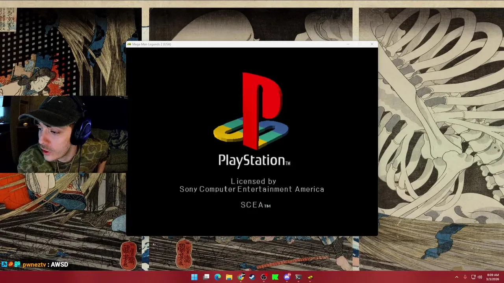Launch Microsoft Edge from the taskbar

pos(217,277)
